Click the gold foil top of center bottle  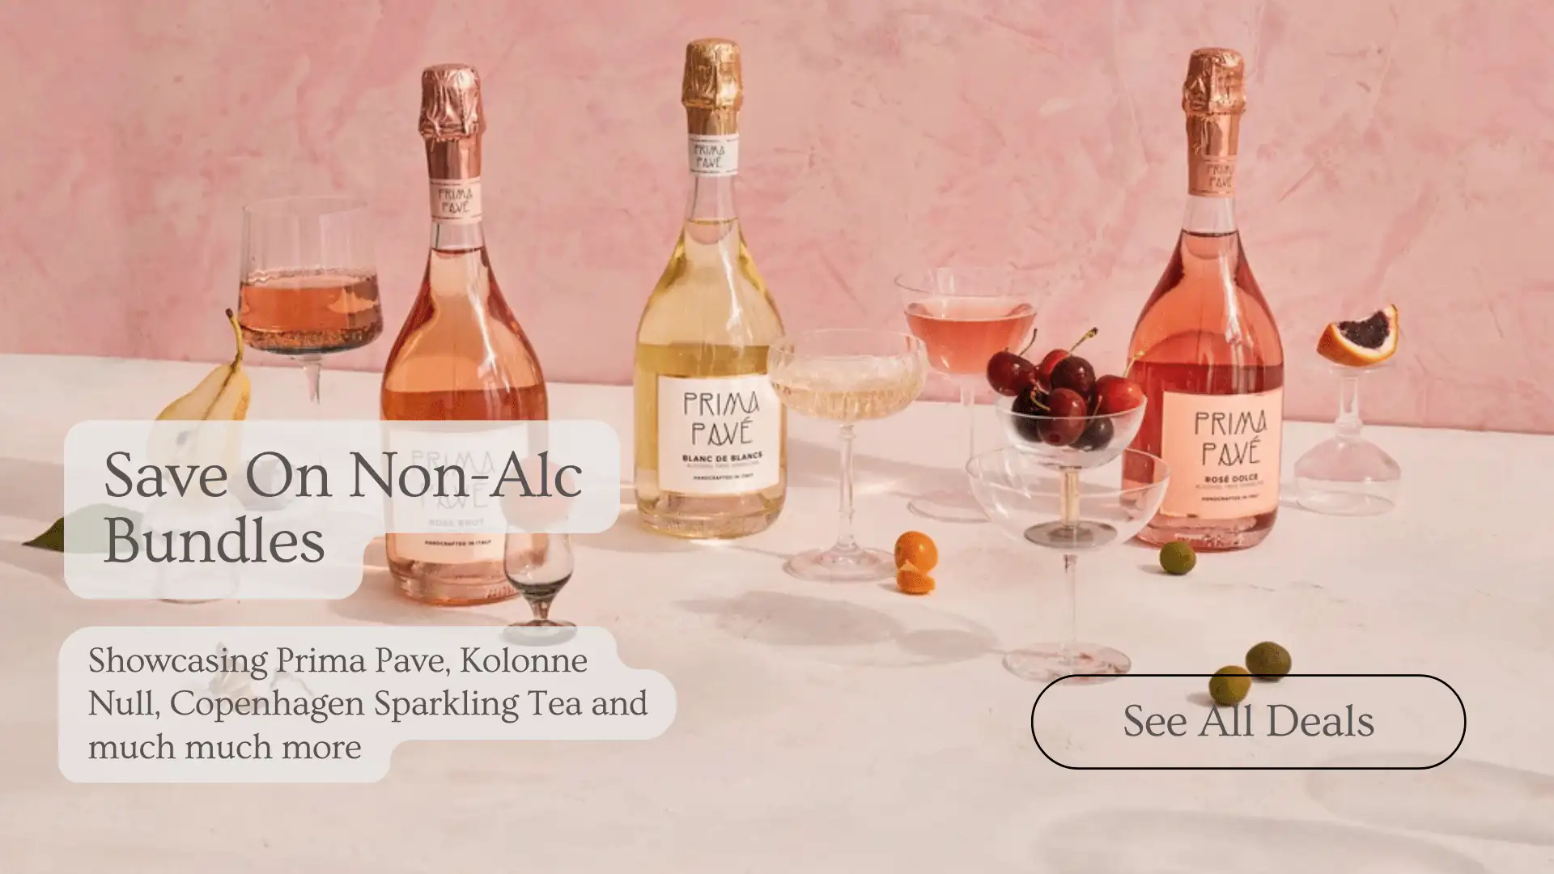click(x=711, y=87)
